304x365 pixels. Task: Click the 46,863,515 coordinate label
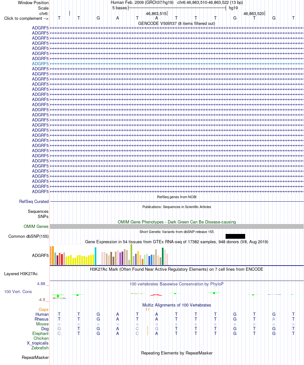click(156, 14)
